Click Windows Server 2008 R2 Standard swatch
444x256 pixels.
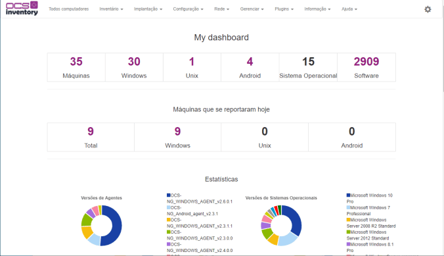coord(348,220)
